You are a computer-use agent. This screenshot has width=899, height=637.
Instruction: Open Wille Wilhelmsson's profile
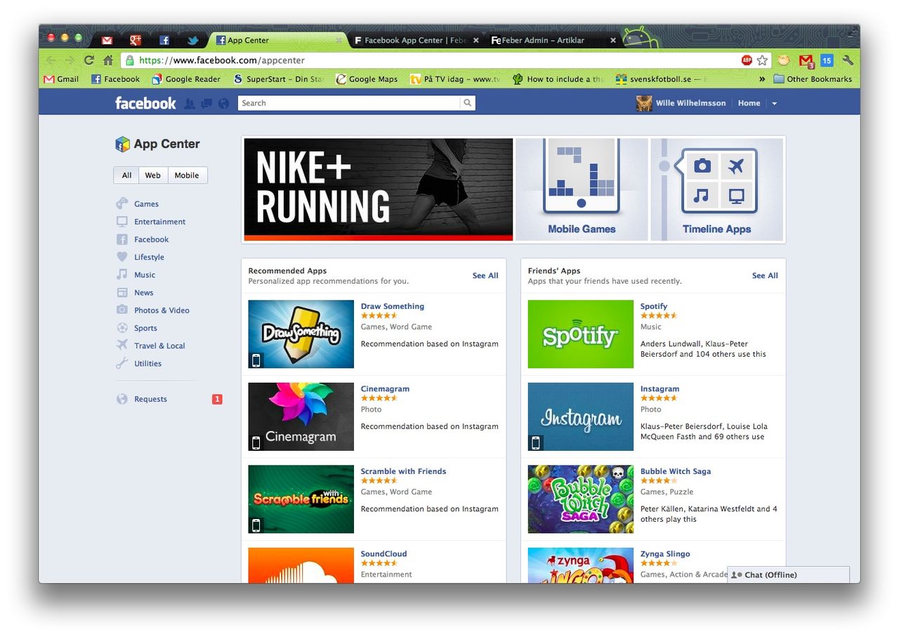(681, 103)
